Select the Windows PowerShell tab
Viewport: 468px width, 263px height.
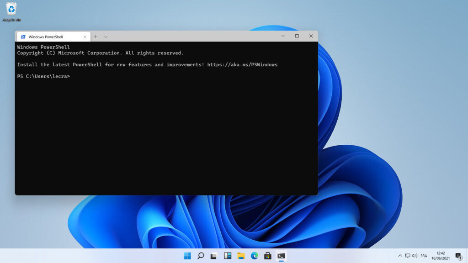53,37
